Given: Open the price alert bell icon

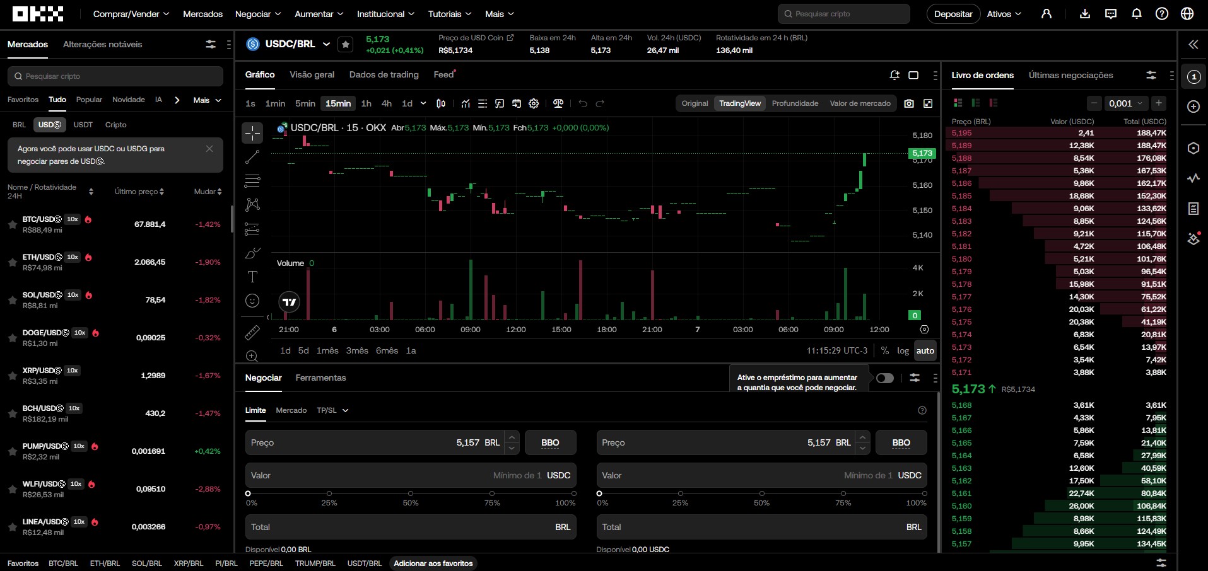Looking at the screenshot, I should point(894,74).
